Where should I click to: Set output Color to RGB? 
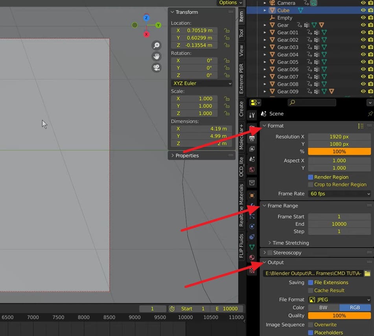click(354, 307)
